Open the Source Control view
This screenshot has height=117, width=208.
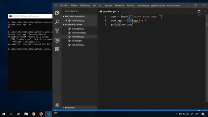57,31
